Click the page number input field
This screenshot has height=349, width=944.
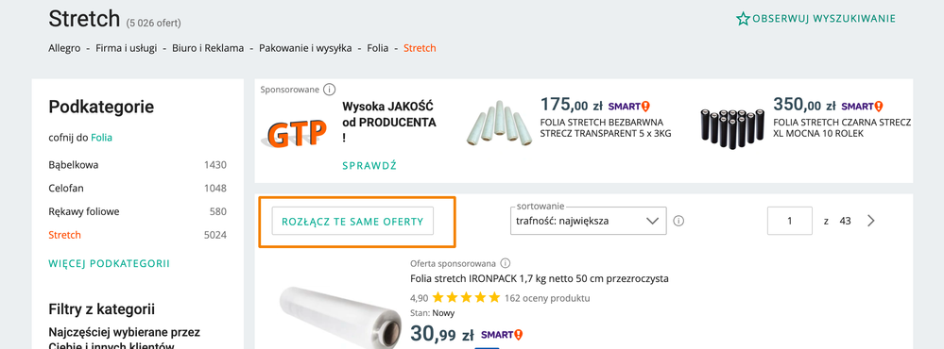(790, 221)
